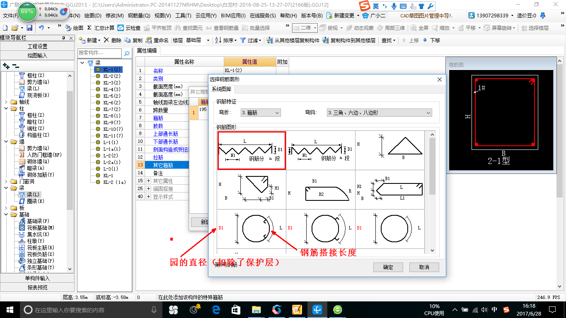
Task: Select the circular stirrup with inner hooks
Action: coord(252,229)
